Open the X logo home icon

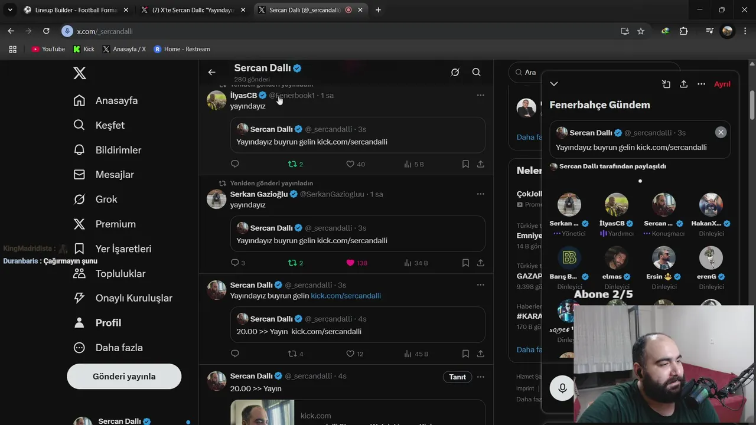[x=80, y=73]
